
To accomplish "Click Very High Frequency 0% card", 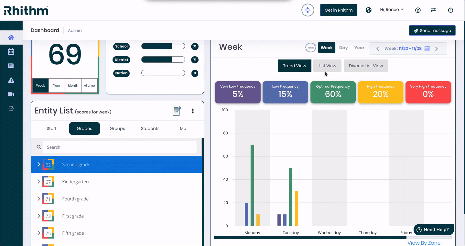I will tap(428, 92).
